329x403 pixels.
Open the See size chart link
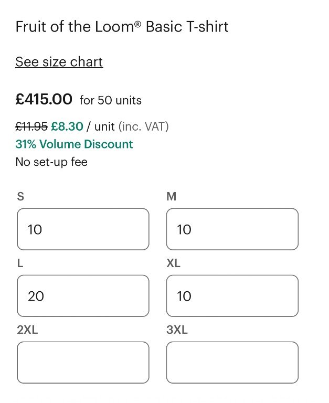[x=59, y=62]
